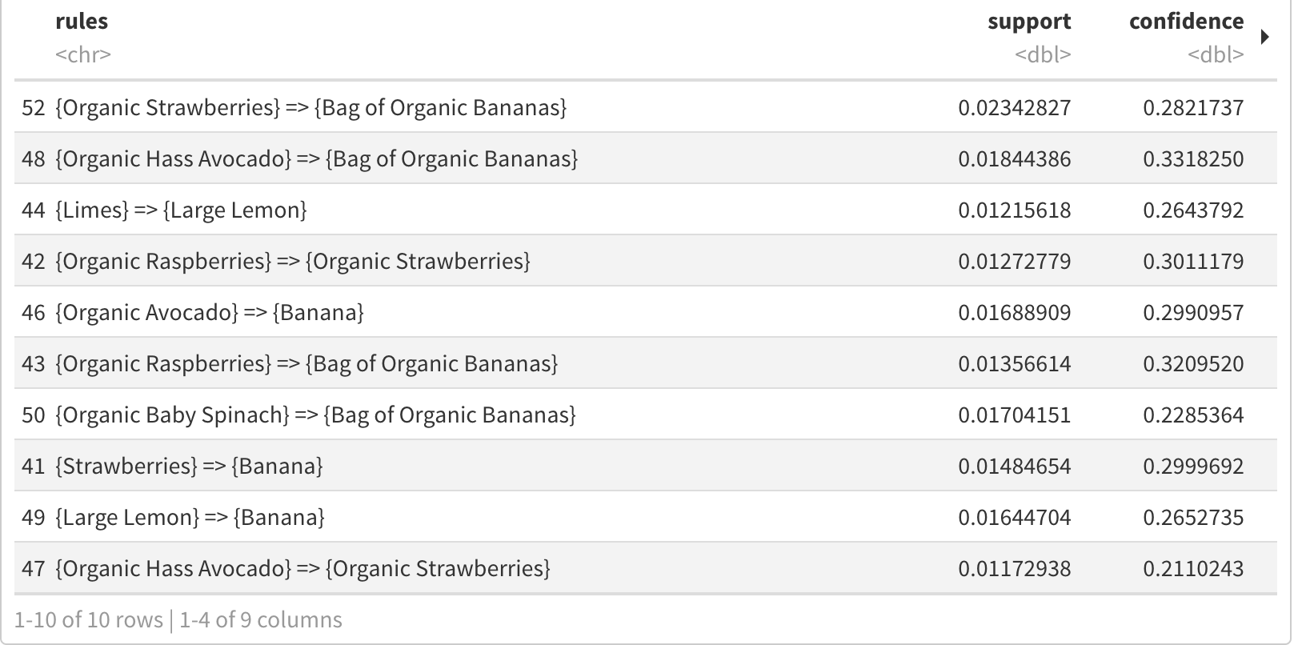Select the Large Lemon to Banana rule
Image resolution: width=1298 pixels, height=645 pixels.
coord(645,517)
